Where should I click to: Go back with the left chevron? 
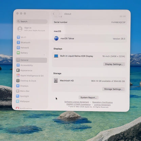coord(54,14)
